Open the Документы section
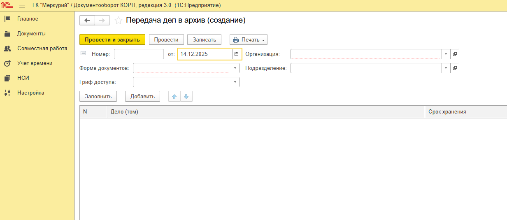 coord(31,34)
